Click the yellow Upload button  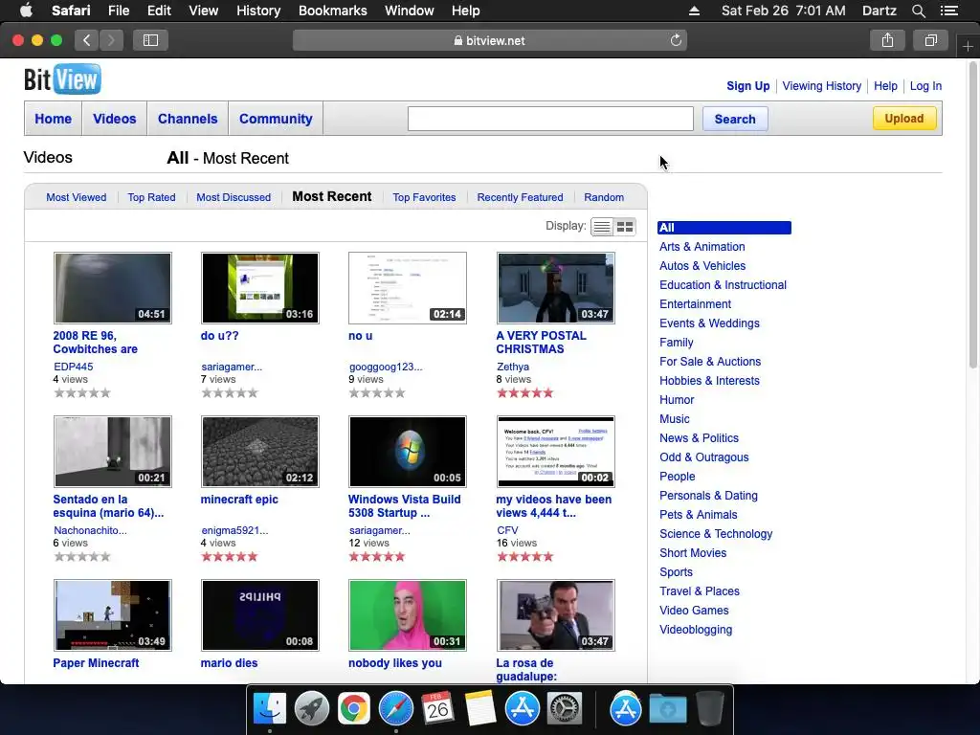tap(904, 118)
